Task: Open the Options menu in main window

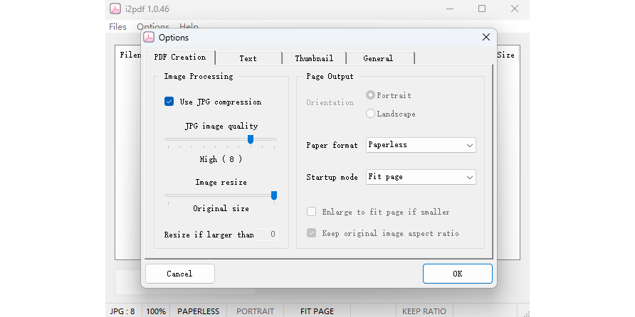Action: pyautogui.click(x=152, y=27)
